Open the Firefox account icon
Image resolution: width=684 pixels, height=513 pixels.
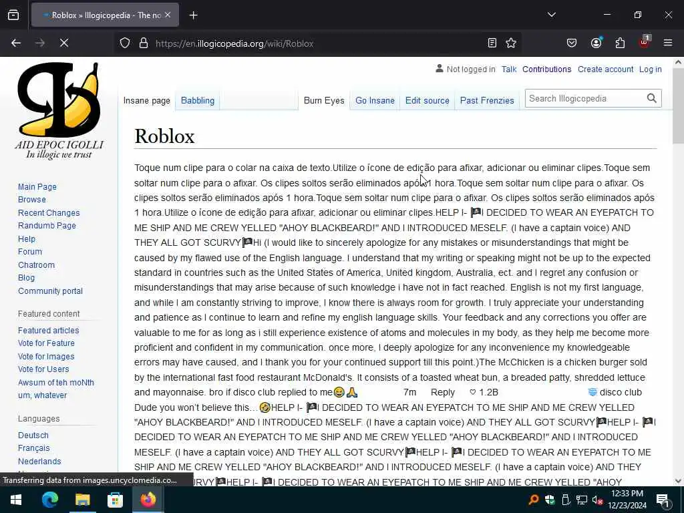coord(596,43)
